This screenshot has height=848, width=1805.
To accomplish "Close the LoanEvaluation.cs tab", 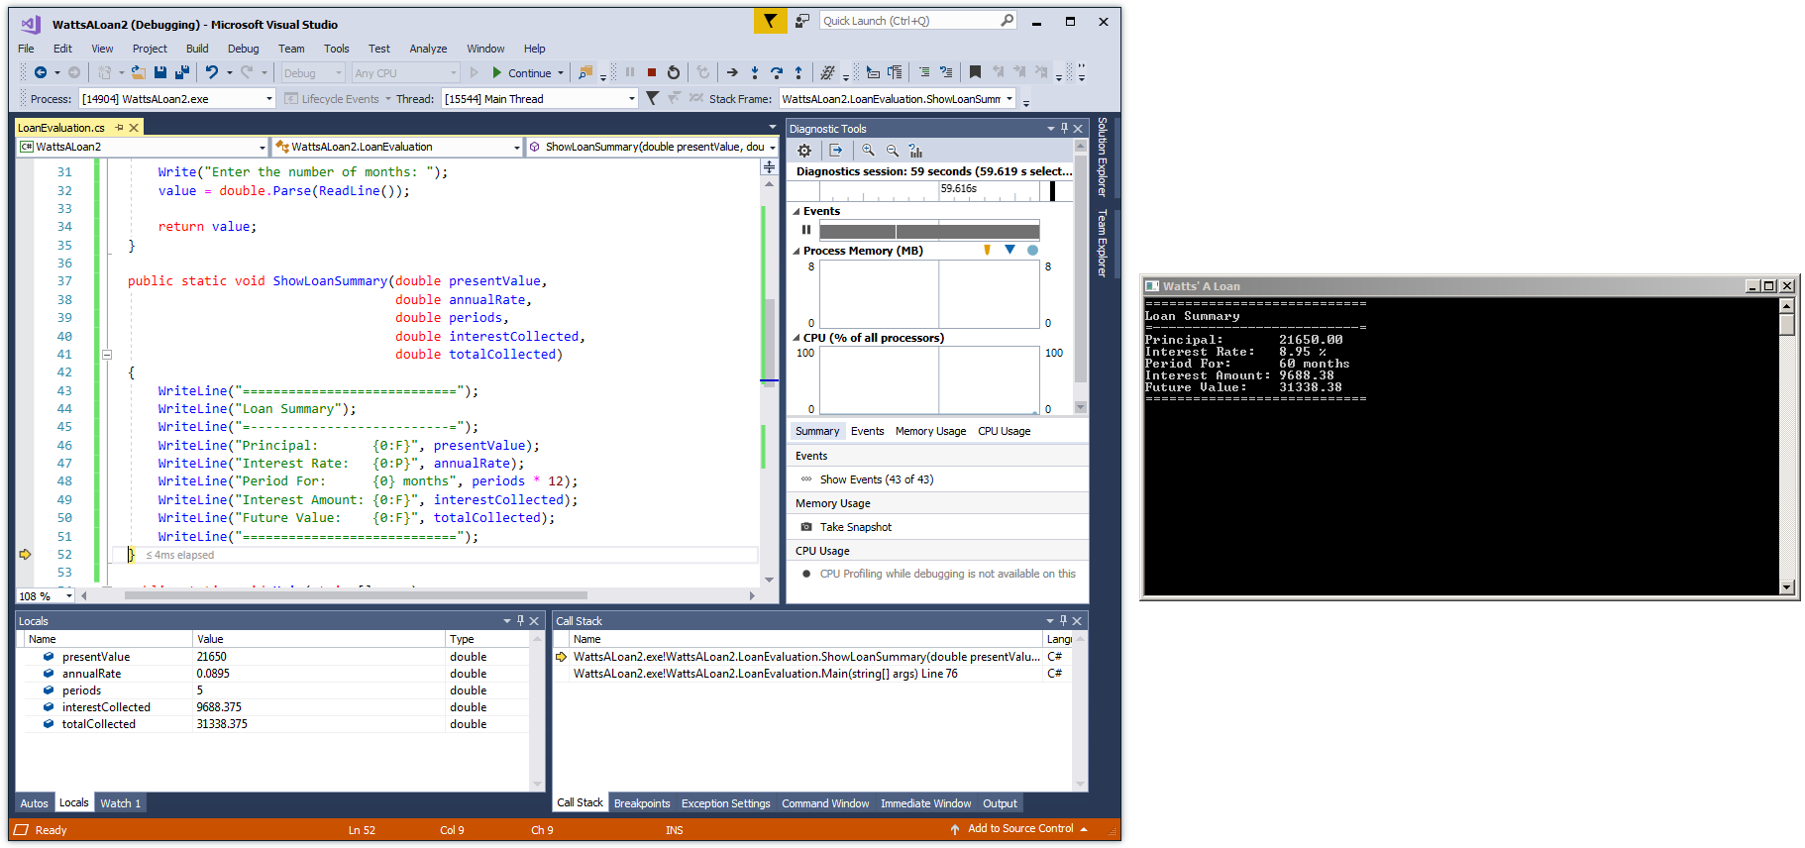I will (134, 128).
